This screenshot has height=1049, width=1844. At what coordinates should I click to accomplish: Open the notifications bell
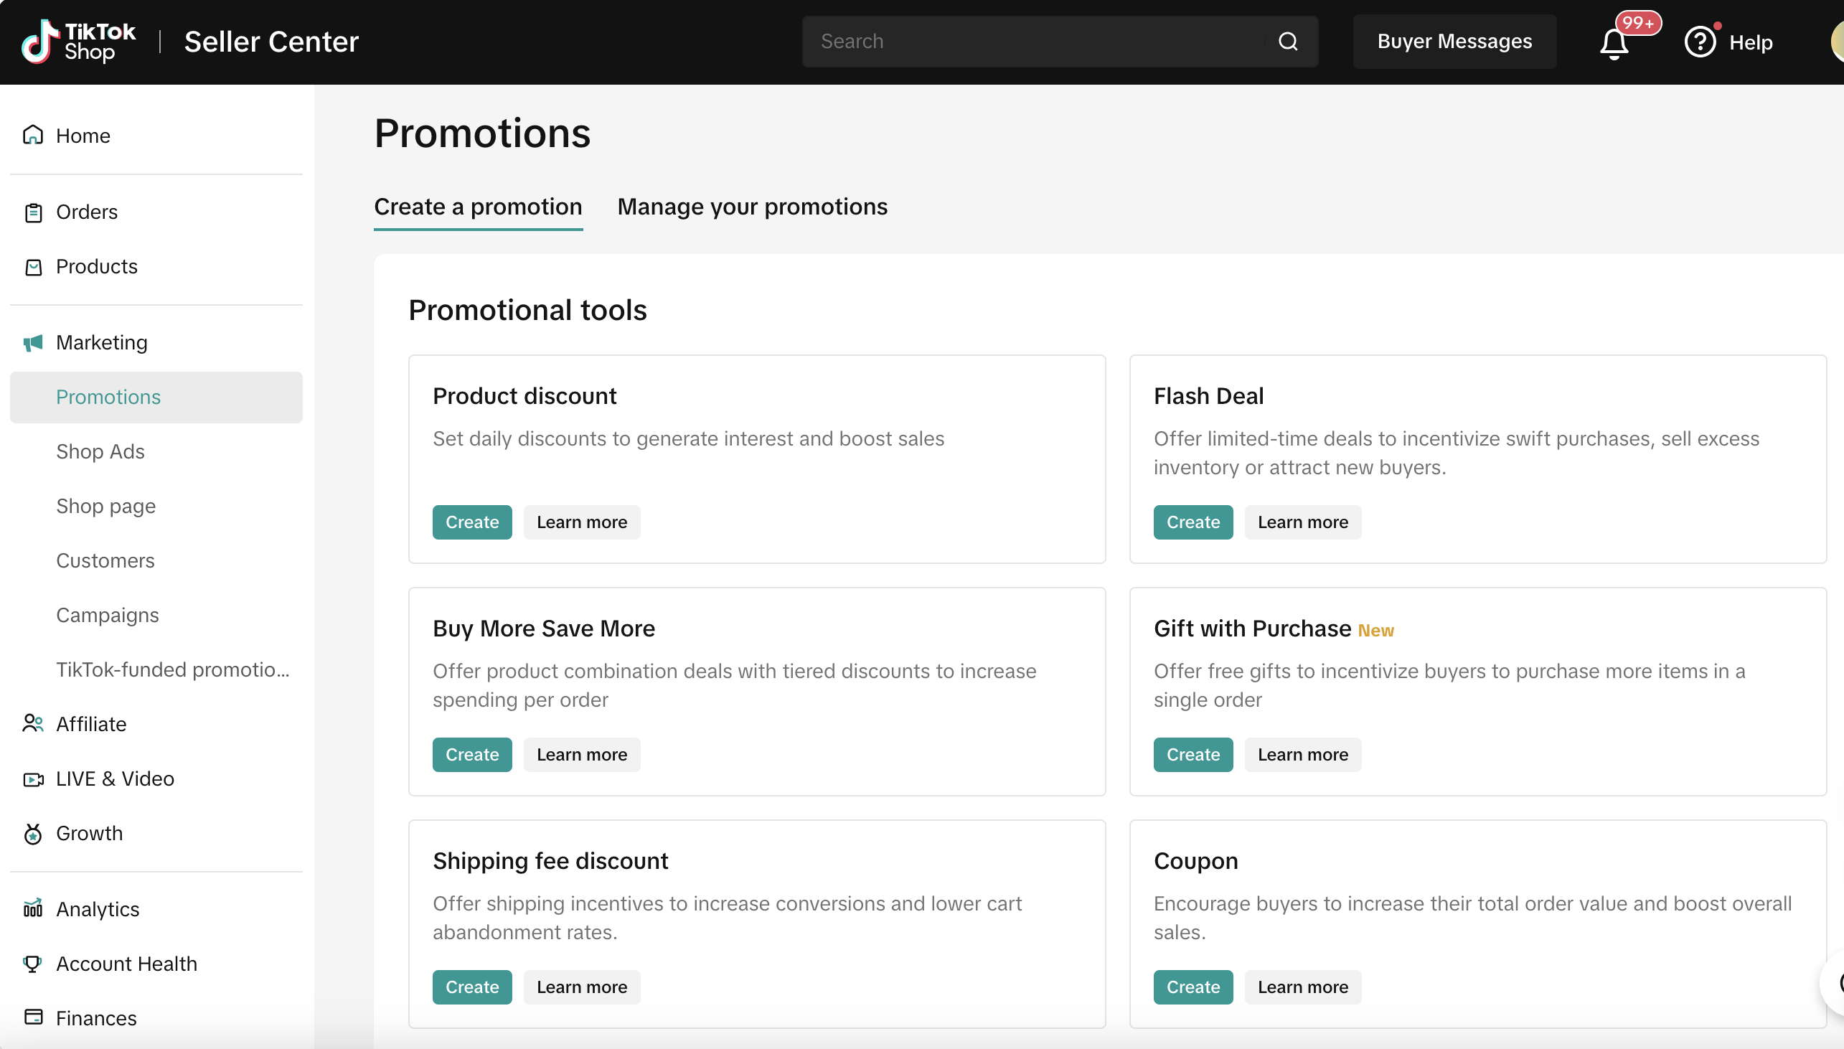pyautogui.click(x=1614, y=43)
